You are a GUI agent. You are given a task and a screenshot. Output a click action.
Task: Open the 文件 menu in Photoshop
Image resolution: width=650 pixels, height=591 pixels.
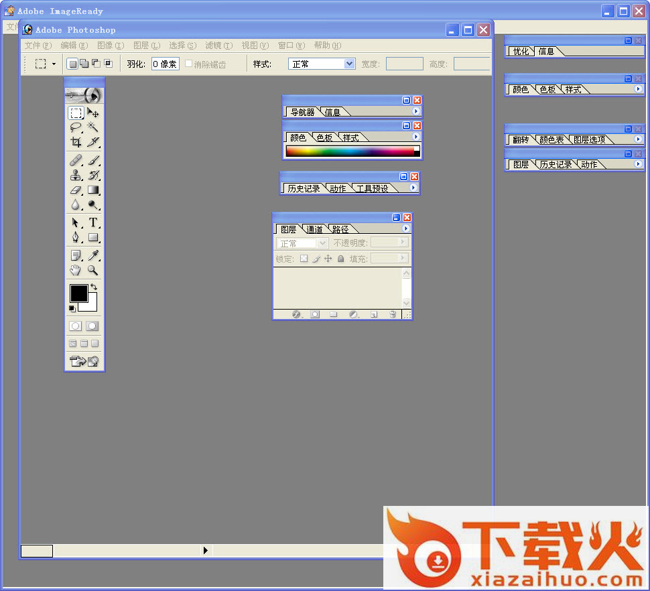tap(38, 45)
